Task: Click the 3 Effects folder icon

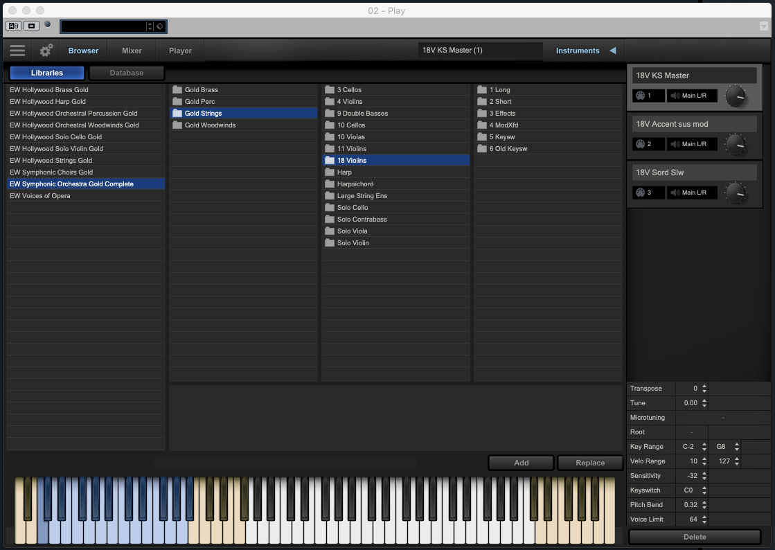Action: coord(482,113)
